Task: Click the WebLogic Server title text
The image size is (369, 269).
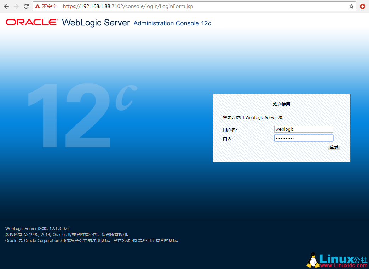Action: (x=96, y=23)
